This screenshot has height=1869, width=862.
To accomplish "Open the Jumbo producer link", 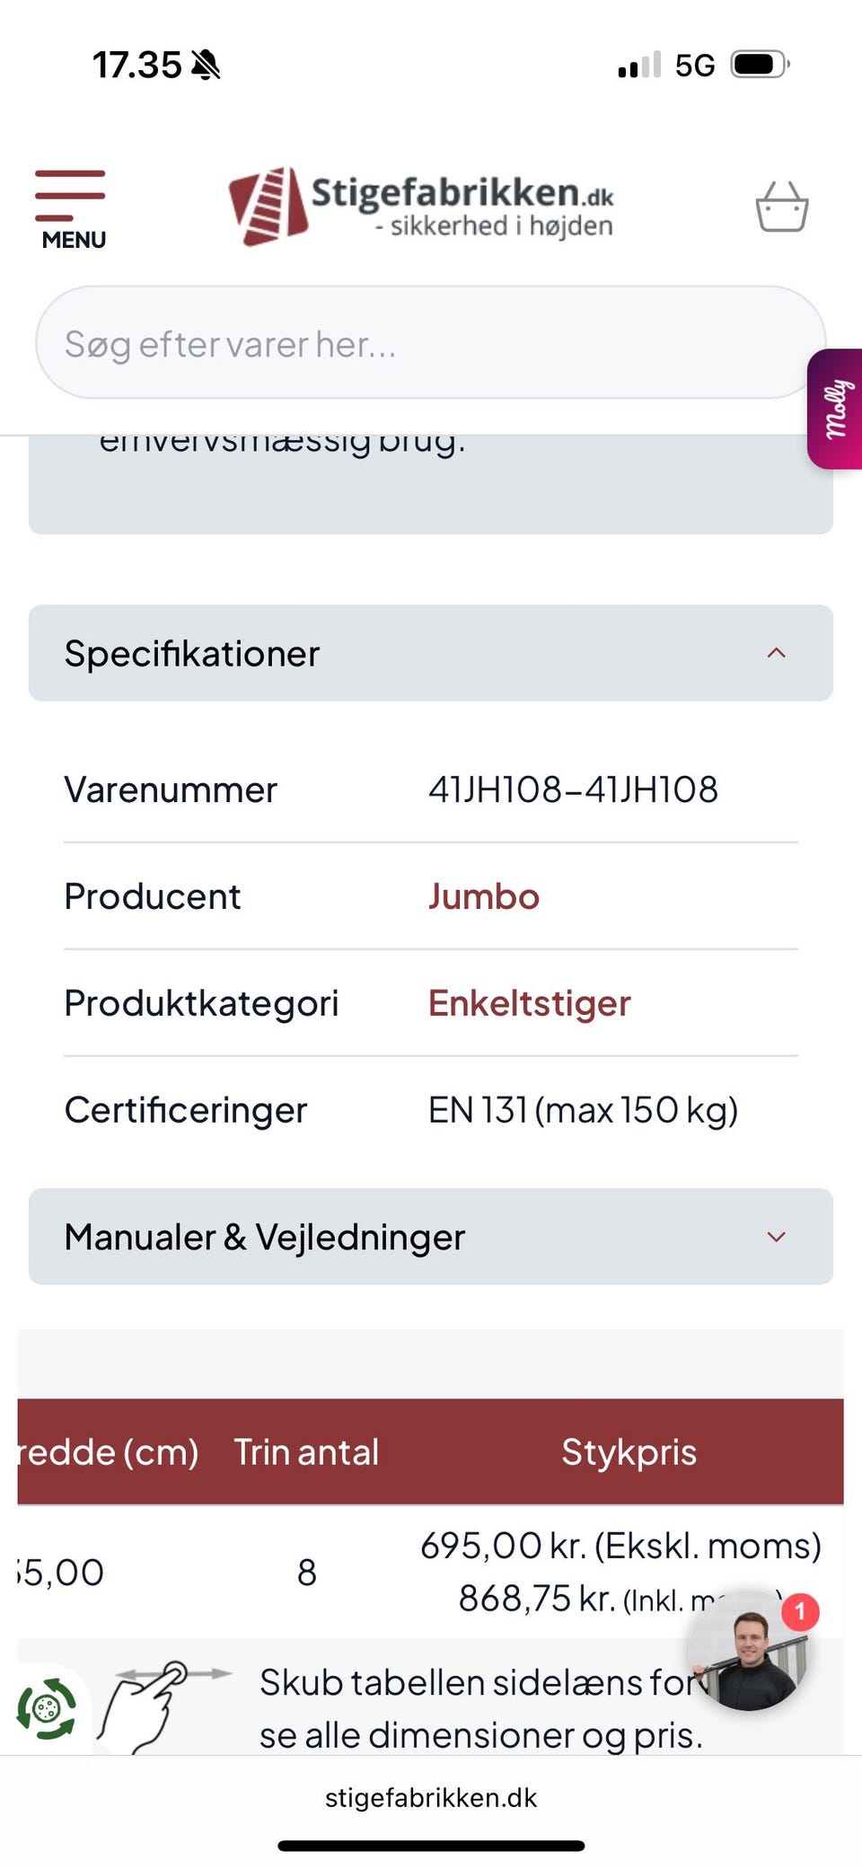I will (484, 896).
